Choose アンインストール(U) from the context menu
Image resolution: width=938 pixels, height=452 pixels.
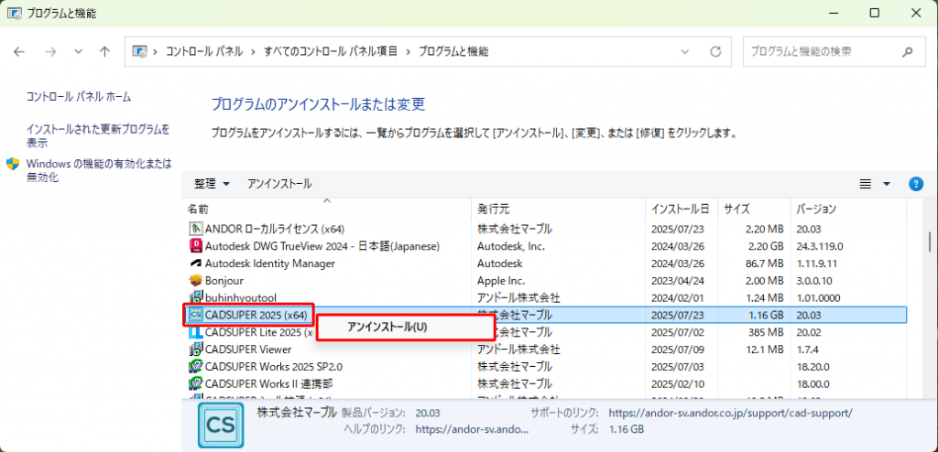click(x=406, y=328)
